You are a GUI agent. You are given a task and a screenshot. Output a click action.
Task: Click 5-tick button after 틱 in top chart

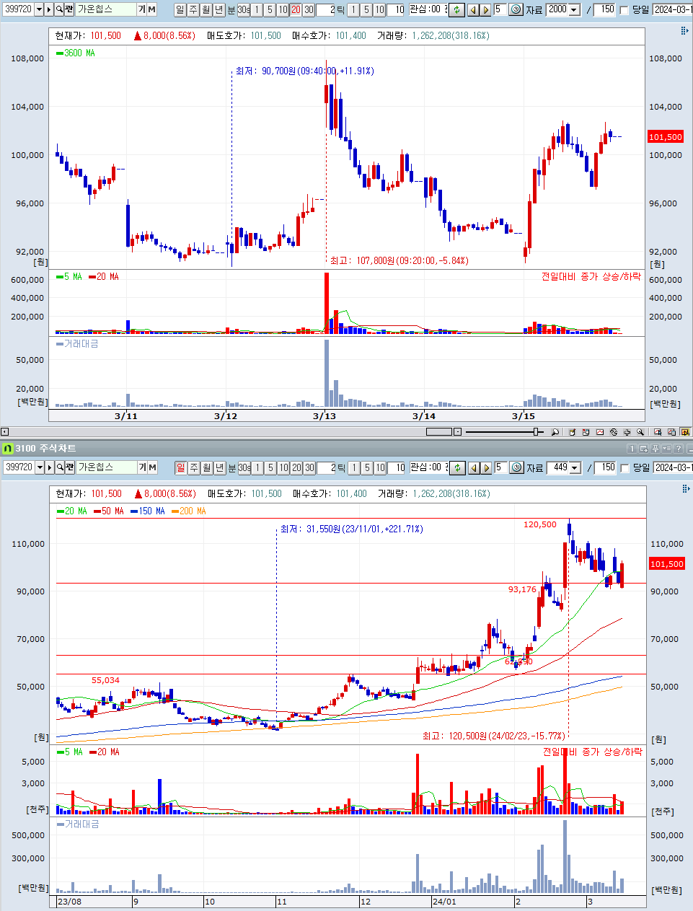coord(366,9)
